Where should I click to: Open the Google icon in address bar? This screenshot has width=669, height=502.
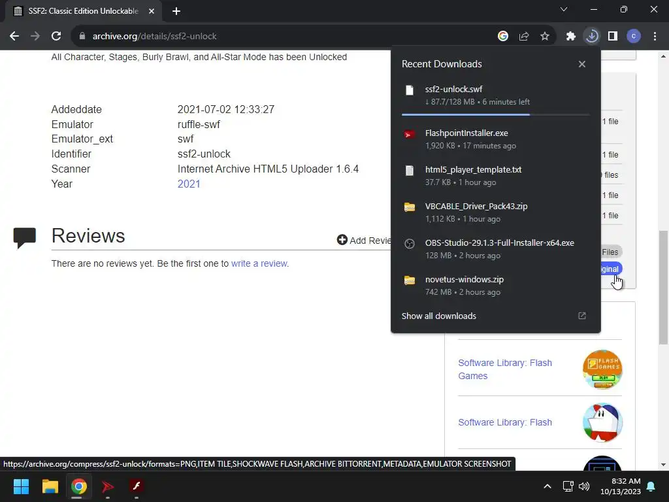[503, 37]
